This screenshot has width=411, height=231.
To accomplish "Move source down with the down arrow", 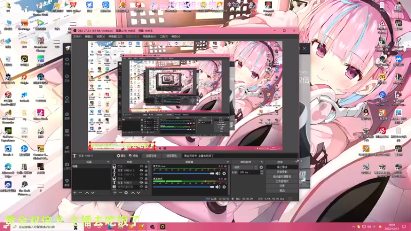I will click(x=138, y=193).
